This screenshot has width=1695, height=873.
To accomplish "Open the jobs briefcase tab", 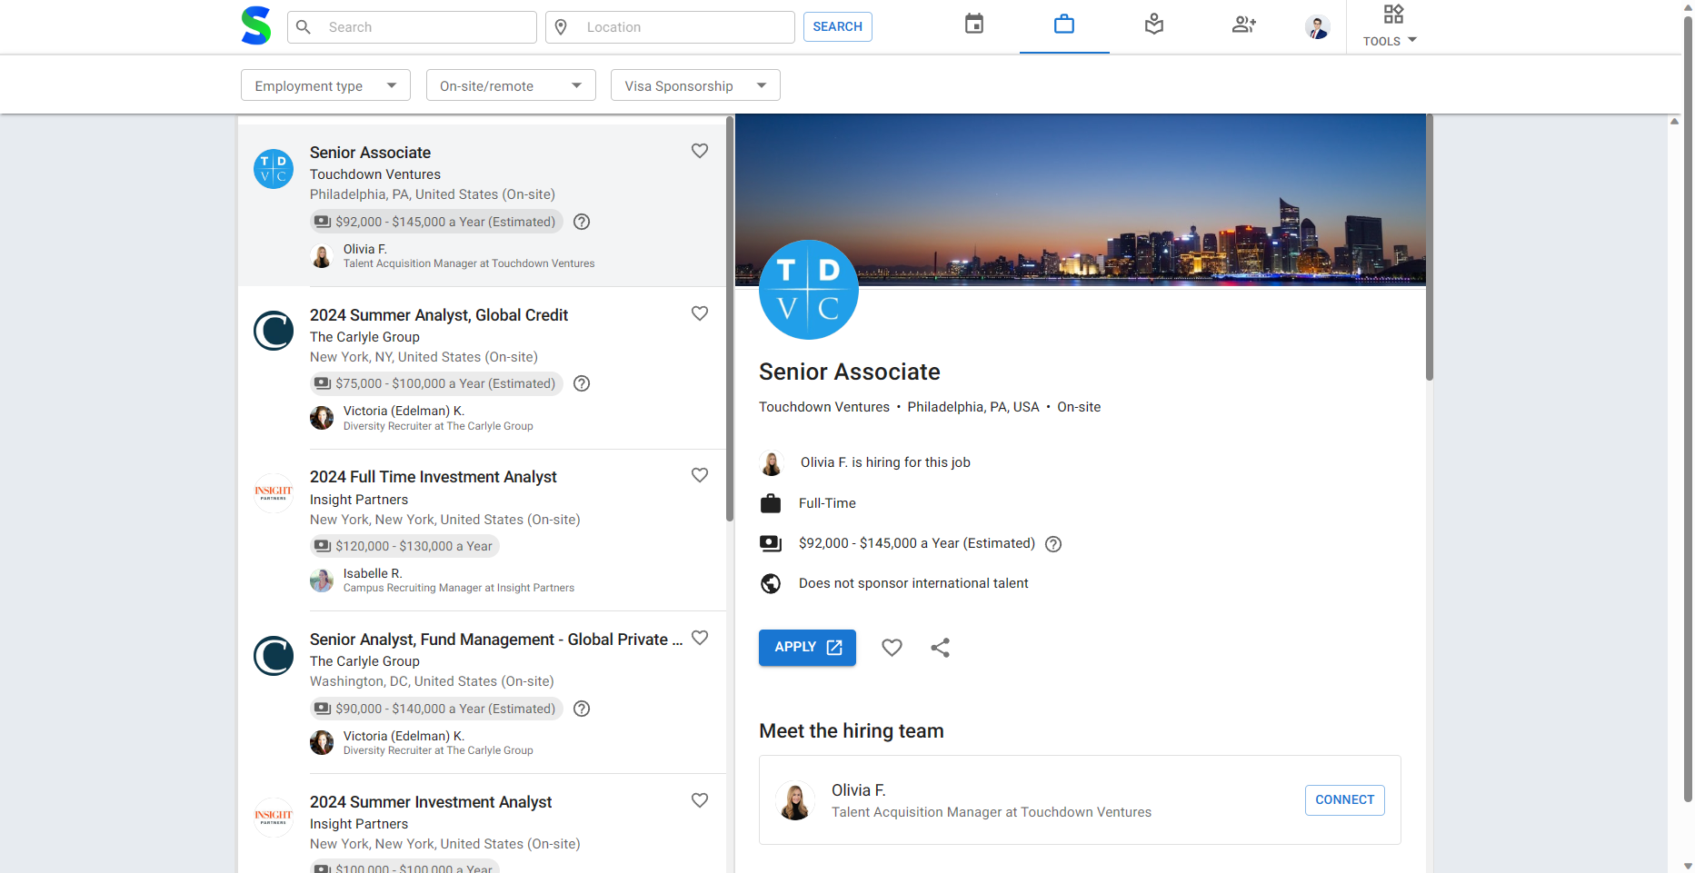I will coord(1064,25).
